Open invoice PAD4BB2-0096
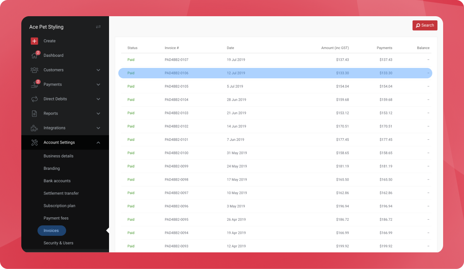 pos(176,206)
